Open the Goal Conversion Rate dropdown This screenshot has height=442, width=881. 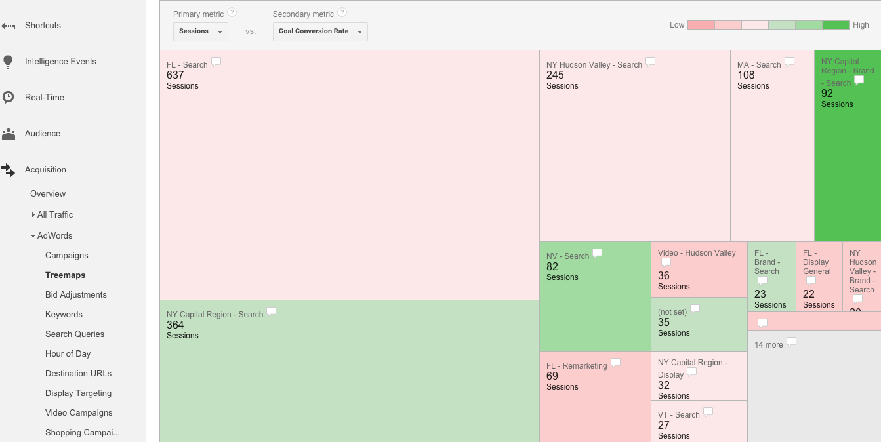[x=320, y=31]
